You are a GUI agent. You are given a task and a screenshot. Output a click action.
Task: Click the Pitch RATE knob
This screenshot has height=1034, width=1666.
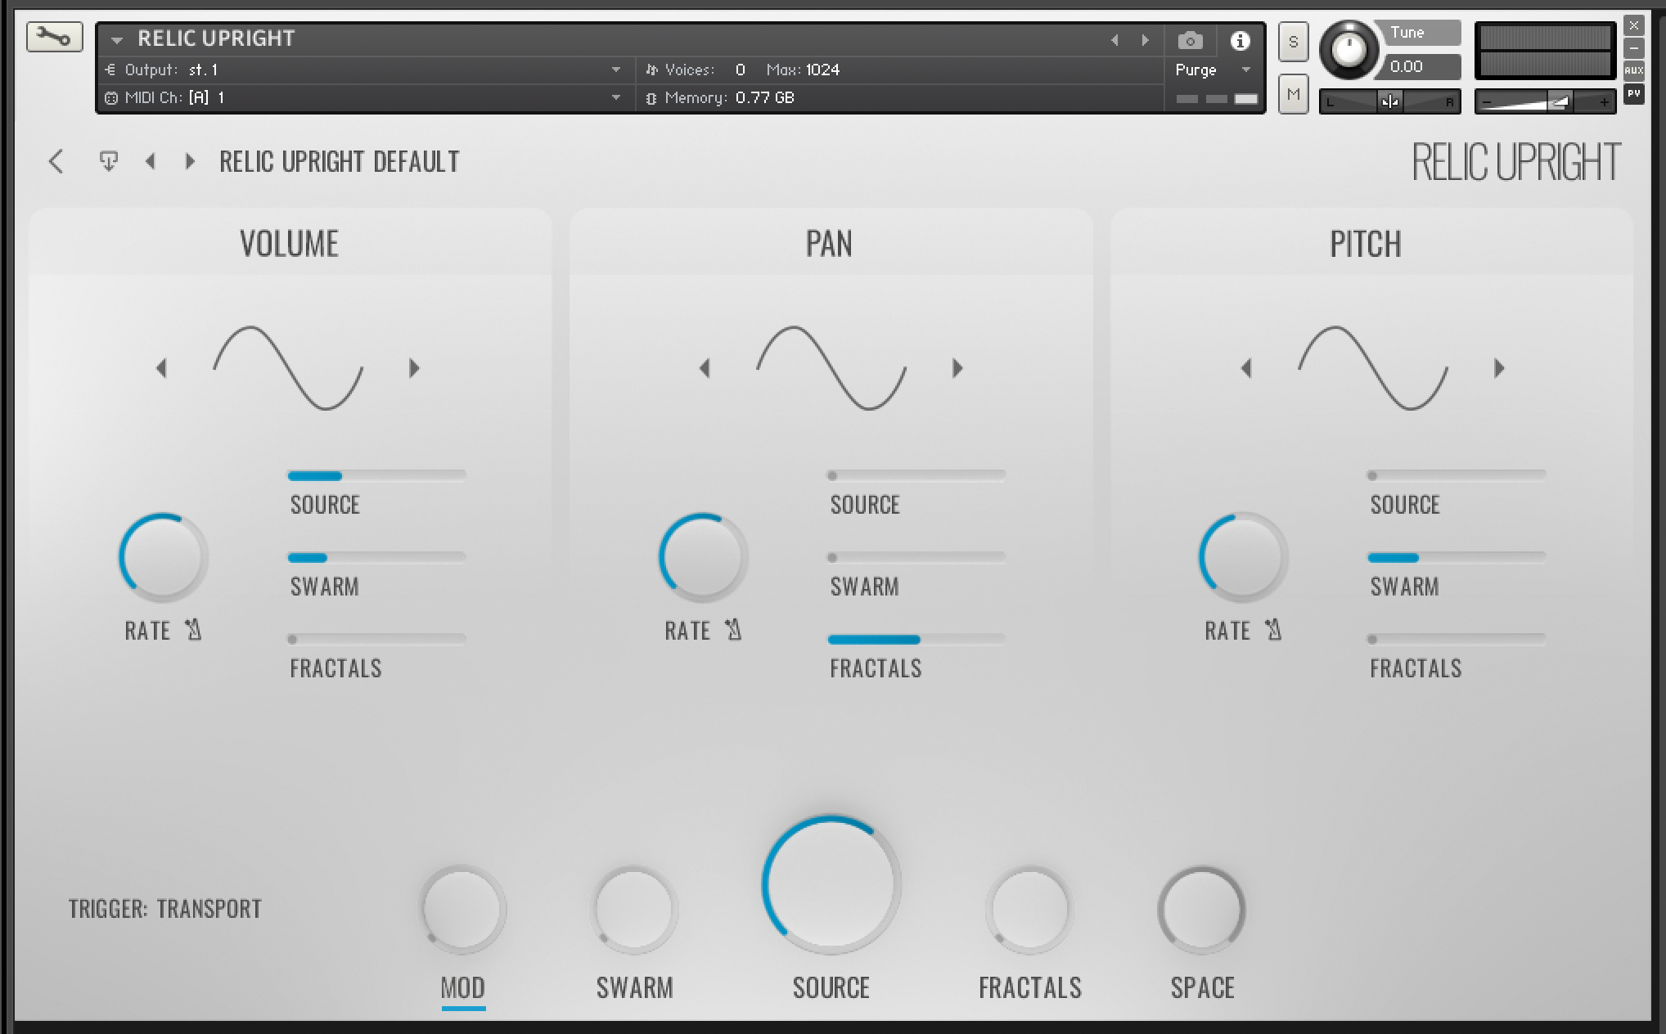pyautogui.click(x=1243, y=557)
